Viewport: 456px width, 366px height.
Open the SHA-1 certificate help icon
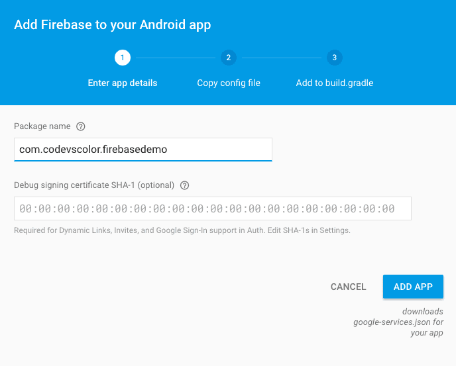click(x=185, y=185)
